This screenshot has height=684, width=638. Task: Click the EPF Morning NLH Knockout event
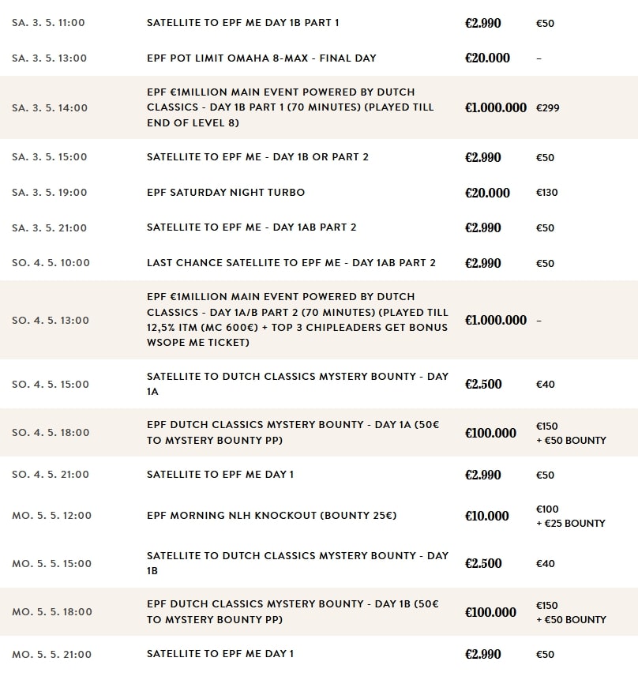click(272, 515)
